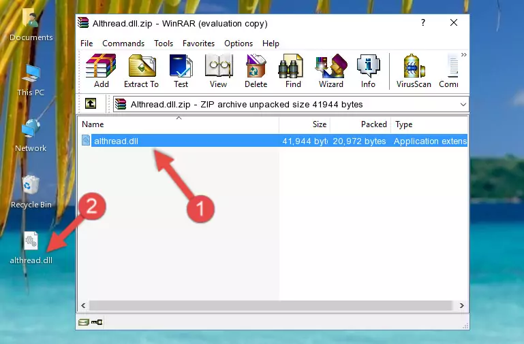Click the drive icon in status bar

click(83, 322)
